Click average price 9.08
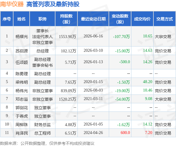The image size is (176, 146). (149, 99)
